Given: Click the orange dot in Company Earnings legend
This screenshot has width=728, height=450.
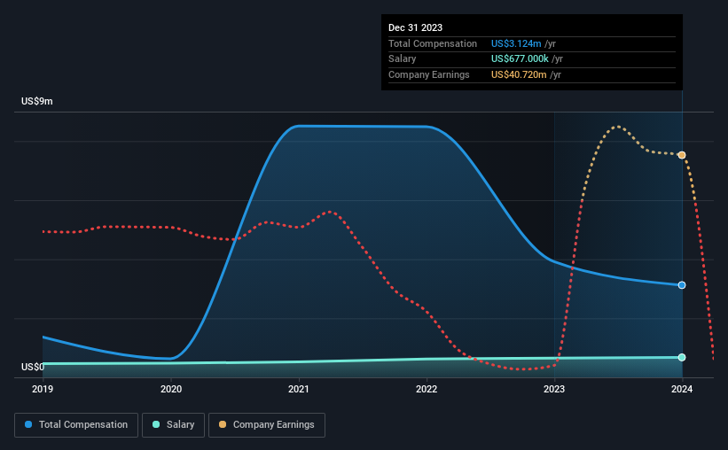Looking at the screenshot, I should (x=223, y=424).
